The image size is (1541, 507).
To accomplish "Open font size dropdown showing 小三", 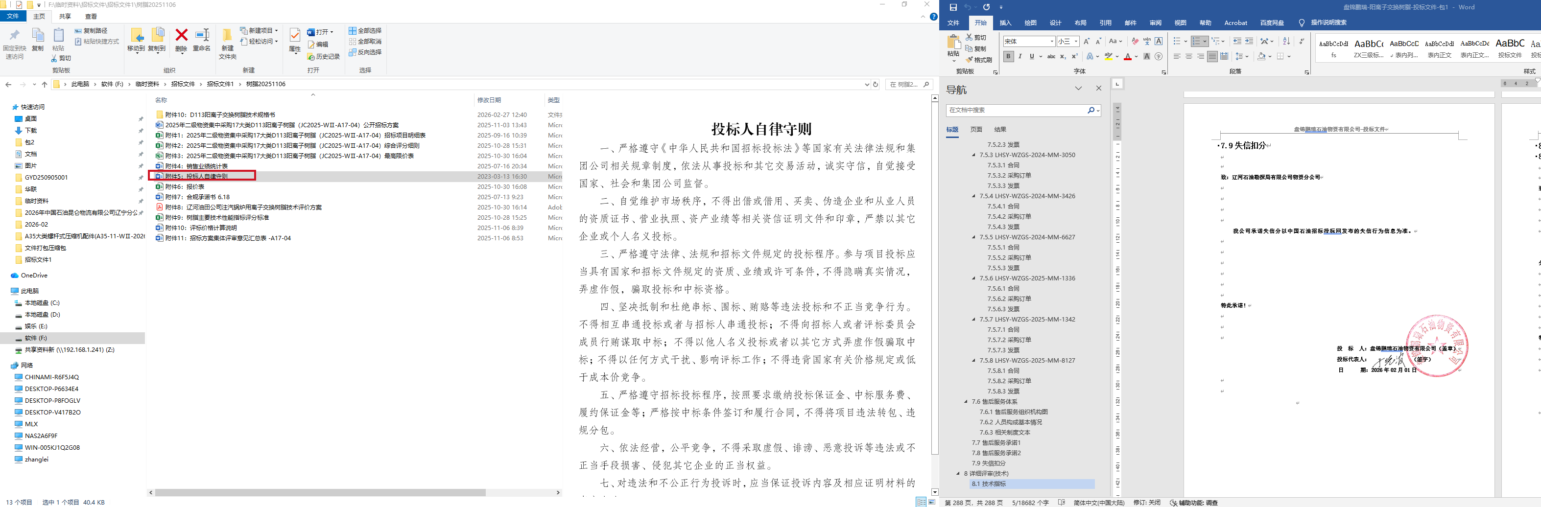I will (x=1076, y=41).
